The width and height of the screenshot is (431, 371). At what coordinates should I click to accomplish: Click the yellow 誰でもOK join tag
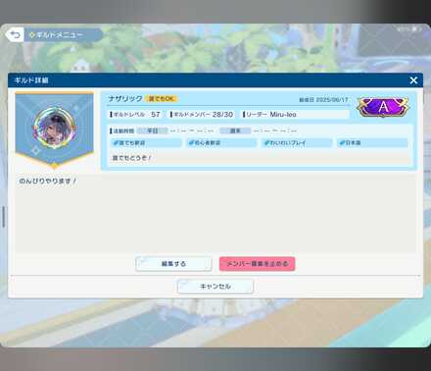click(x=162, y=98)
